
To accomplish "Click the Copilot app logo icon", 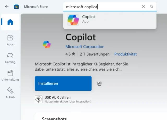I will pos(47,45).
